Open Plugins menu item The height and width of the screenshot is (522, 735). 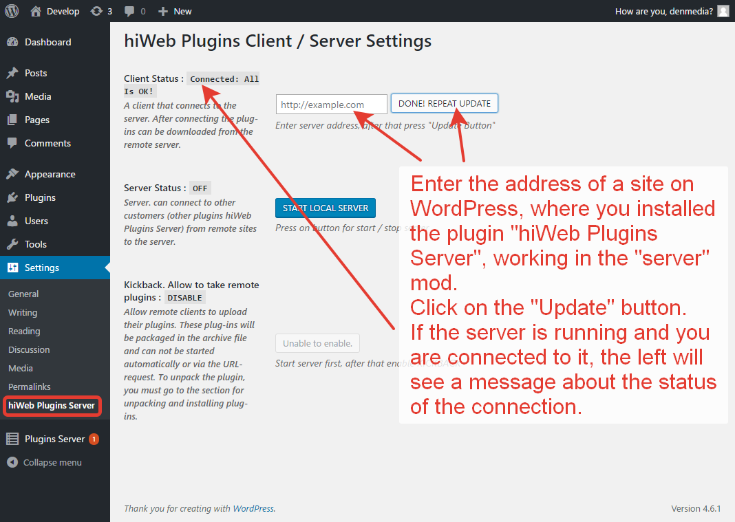pyautogui.click(x=55, y=198)
